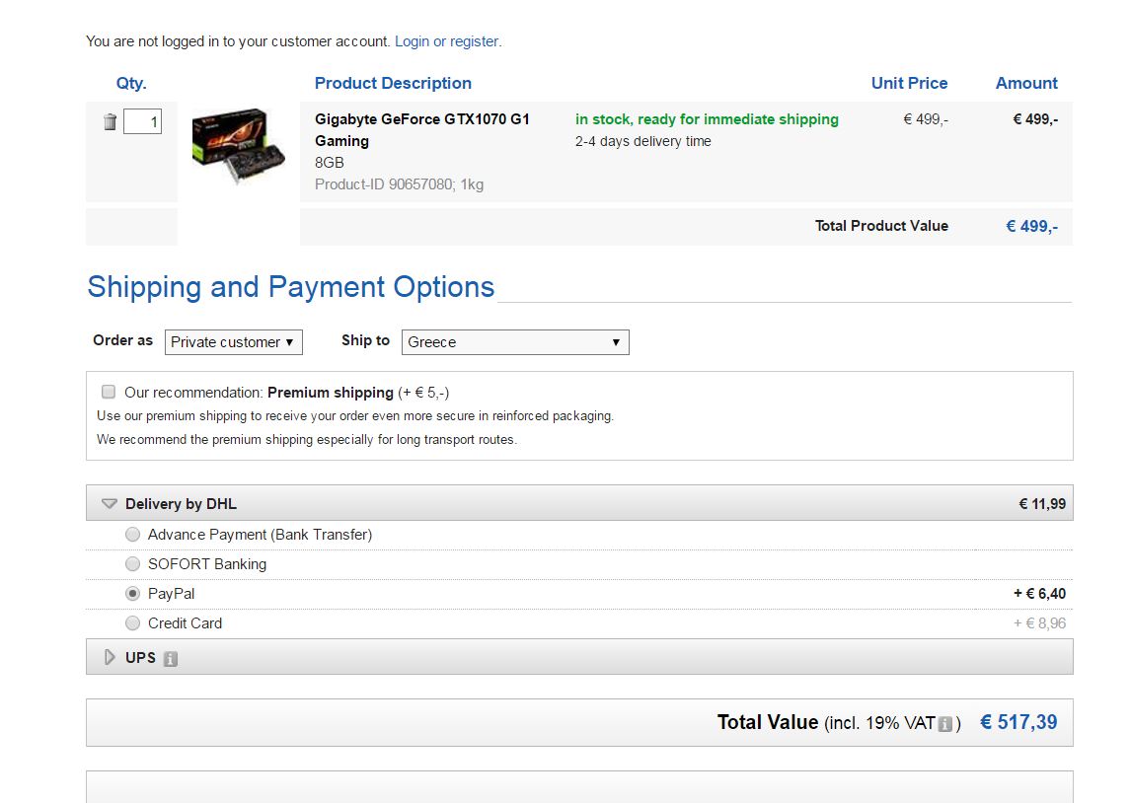Viewport: 1130px width, 803px height.
Task: Open the Gigabyte GeForce GTX1070 G1 Gaming title
Action: click(x=421, y=129)
